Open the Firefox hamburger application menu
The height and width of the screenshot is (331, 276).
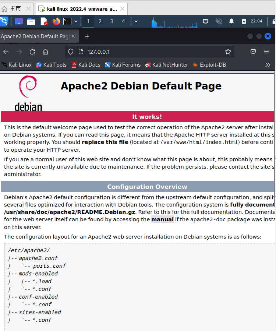[x=266, y=52]
